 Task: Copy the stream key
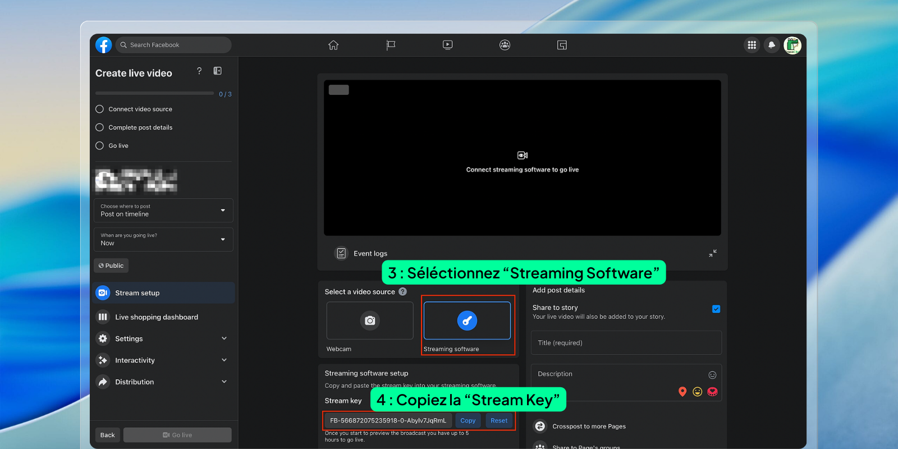[x=468, y=420]
